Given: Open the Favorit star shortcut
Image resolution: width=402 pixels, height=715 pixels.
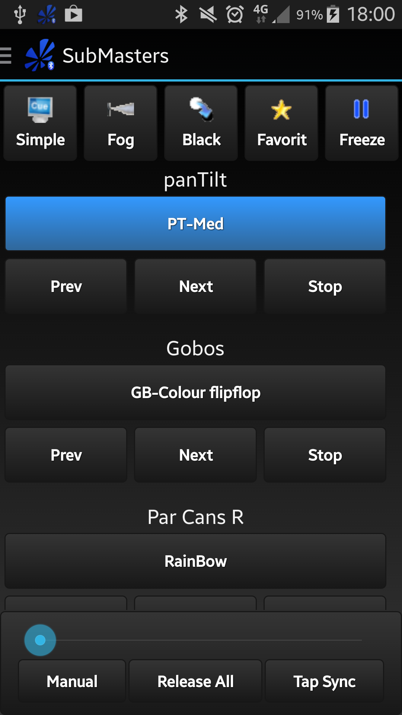Looking at the screenshot, I should (x=281, y=123).
